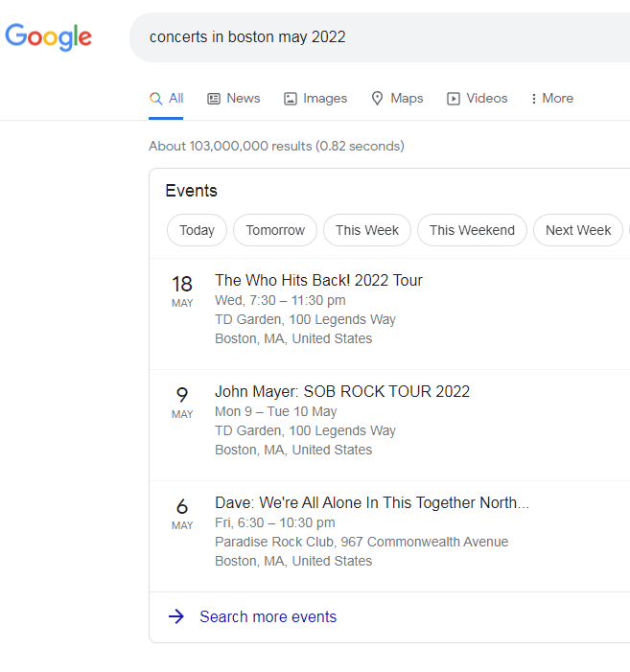This screenshot has width=630, height=672.
Task: Filter events by Today
Action: point(197,230)
